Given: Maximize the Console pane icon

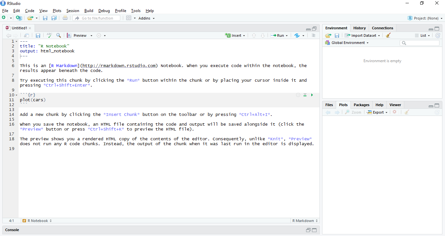Looking at the screenshot, I should tap(314, 230).
